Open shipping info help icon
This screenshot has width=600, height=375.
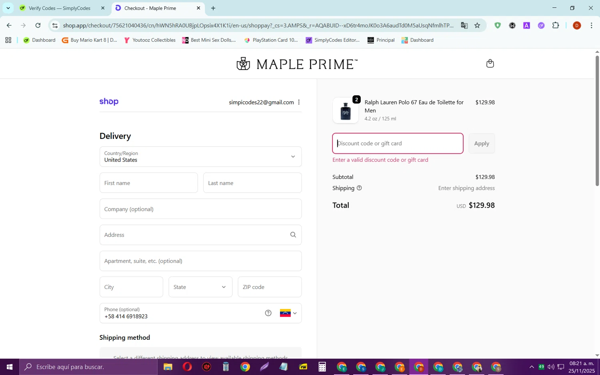click(x=359, y=188)
